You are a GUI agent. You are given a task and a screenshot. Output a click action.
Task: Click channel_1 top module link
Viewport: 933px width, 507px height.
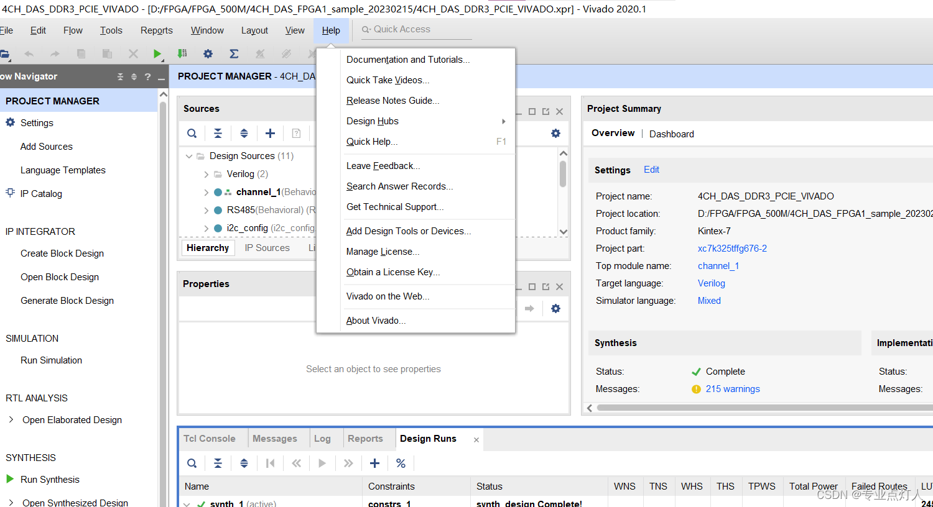(x=718, y=266)
